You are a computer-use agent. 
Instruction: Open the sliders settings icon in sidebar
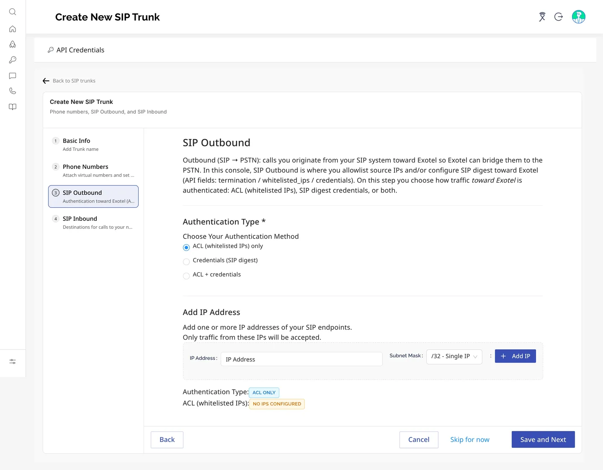[x=13, y=362]
